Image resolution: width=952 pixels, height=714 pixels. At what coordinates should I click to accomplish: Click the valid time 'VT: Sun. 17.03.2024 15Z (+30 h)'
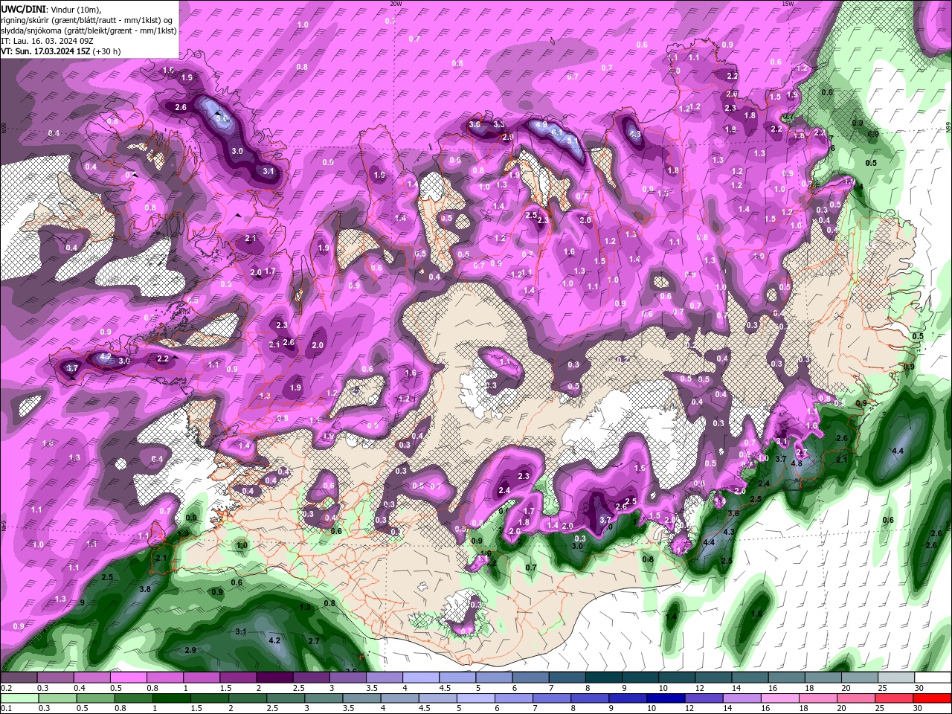pos(59,51)
